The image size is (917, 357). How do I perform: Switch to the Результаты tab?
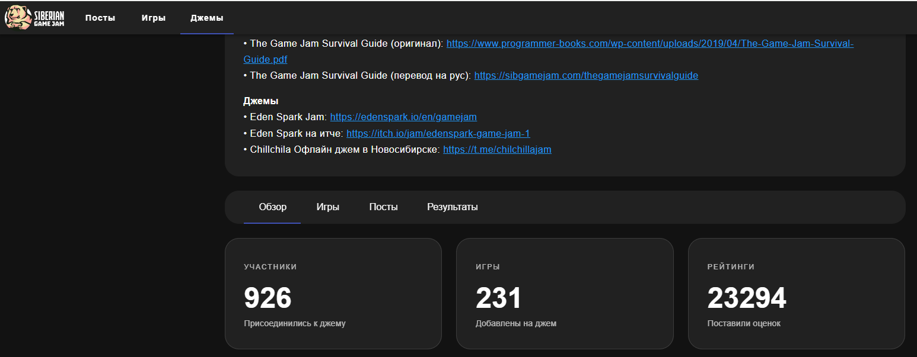click(453, 207)
